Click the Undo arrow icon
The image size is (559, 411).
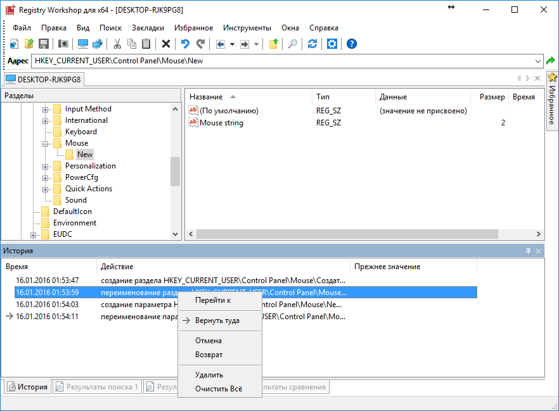coord(185,44)
